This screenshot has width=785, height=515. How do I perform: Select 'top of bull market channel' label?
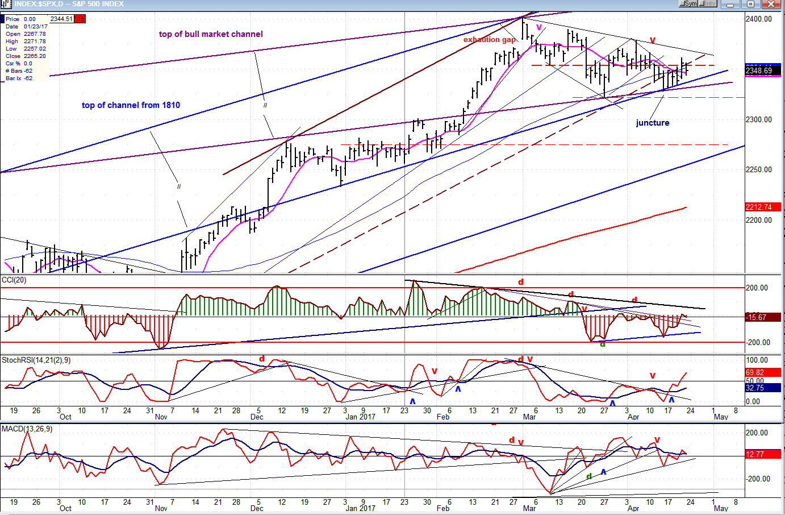211,34
